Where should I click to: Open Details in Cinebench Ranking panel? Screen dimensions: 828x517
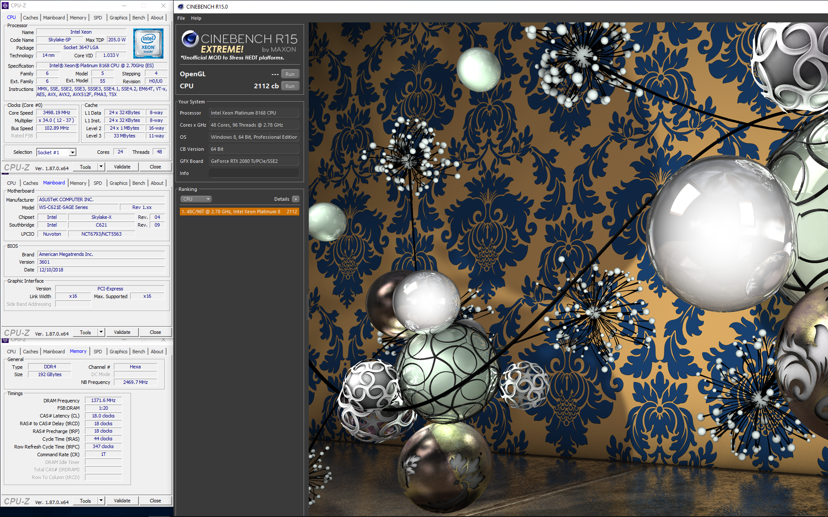[282, 199]
